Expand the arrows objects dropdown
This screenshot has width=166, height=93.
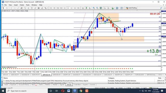47,8
